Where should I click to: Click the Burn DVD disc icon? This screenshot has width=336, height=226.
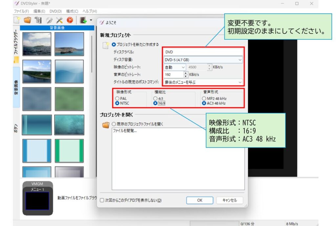click(70, 20)
